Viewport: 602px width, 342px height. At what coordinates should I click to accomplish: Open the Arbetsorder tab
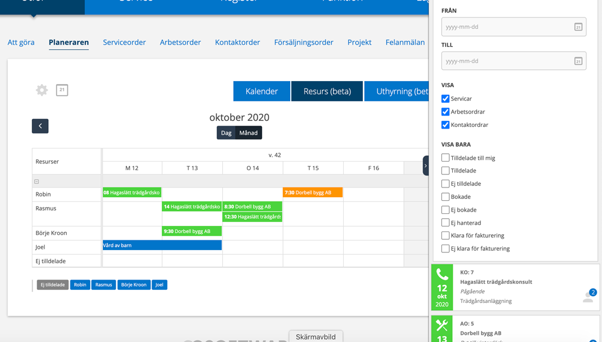(181, 42)
